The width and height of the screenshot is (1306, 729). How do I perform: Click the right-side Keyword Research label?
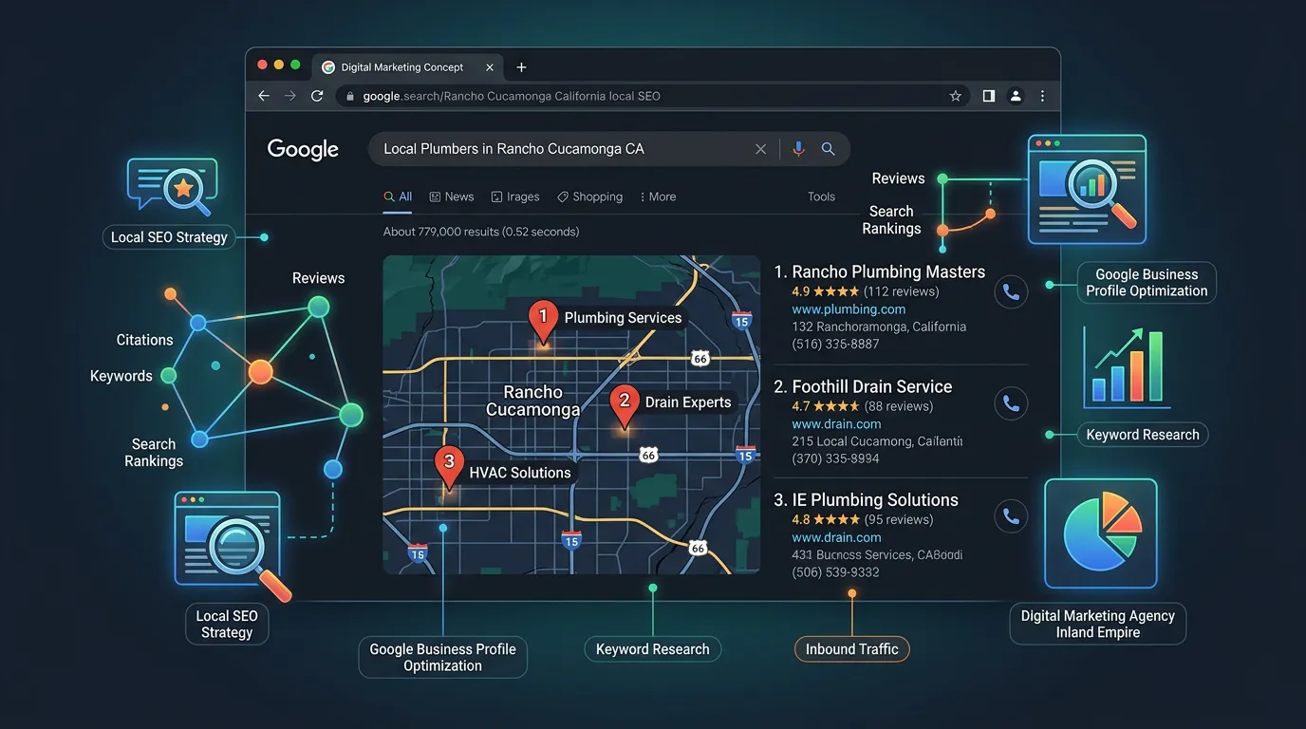tap(1143, 435)
